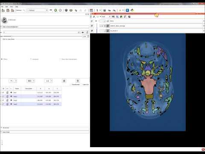Select the Offset radio button
The width and height of the screenshot is (205, 154).
tap(2, 59)
